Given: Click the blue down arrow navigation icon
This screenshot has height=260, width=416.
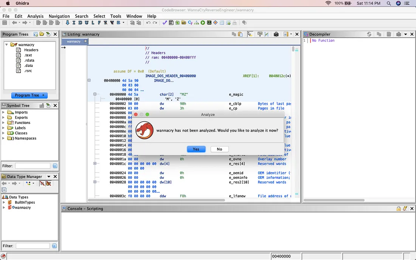Looking at the screenshot, I should 67,23.
